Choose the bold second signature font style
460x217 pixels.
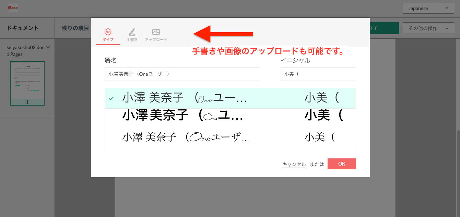[x=230, y=119]
